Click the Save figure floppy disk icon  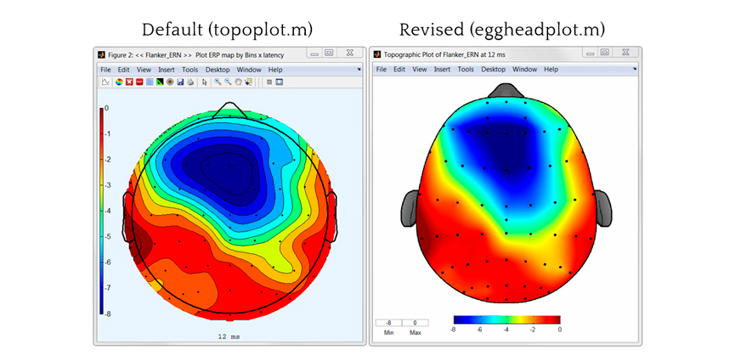180,82
